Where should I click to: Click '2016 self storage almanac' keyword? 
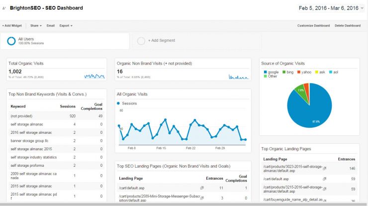(31, 132)
